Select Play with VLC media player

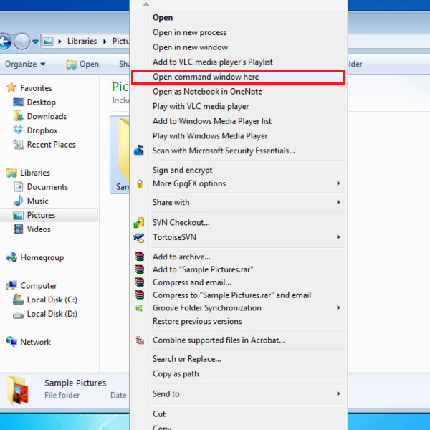[238, 106]
